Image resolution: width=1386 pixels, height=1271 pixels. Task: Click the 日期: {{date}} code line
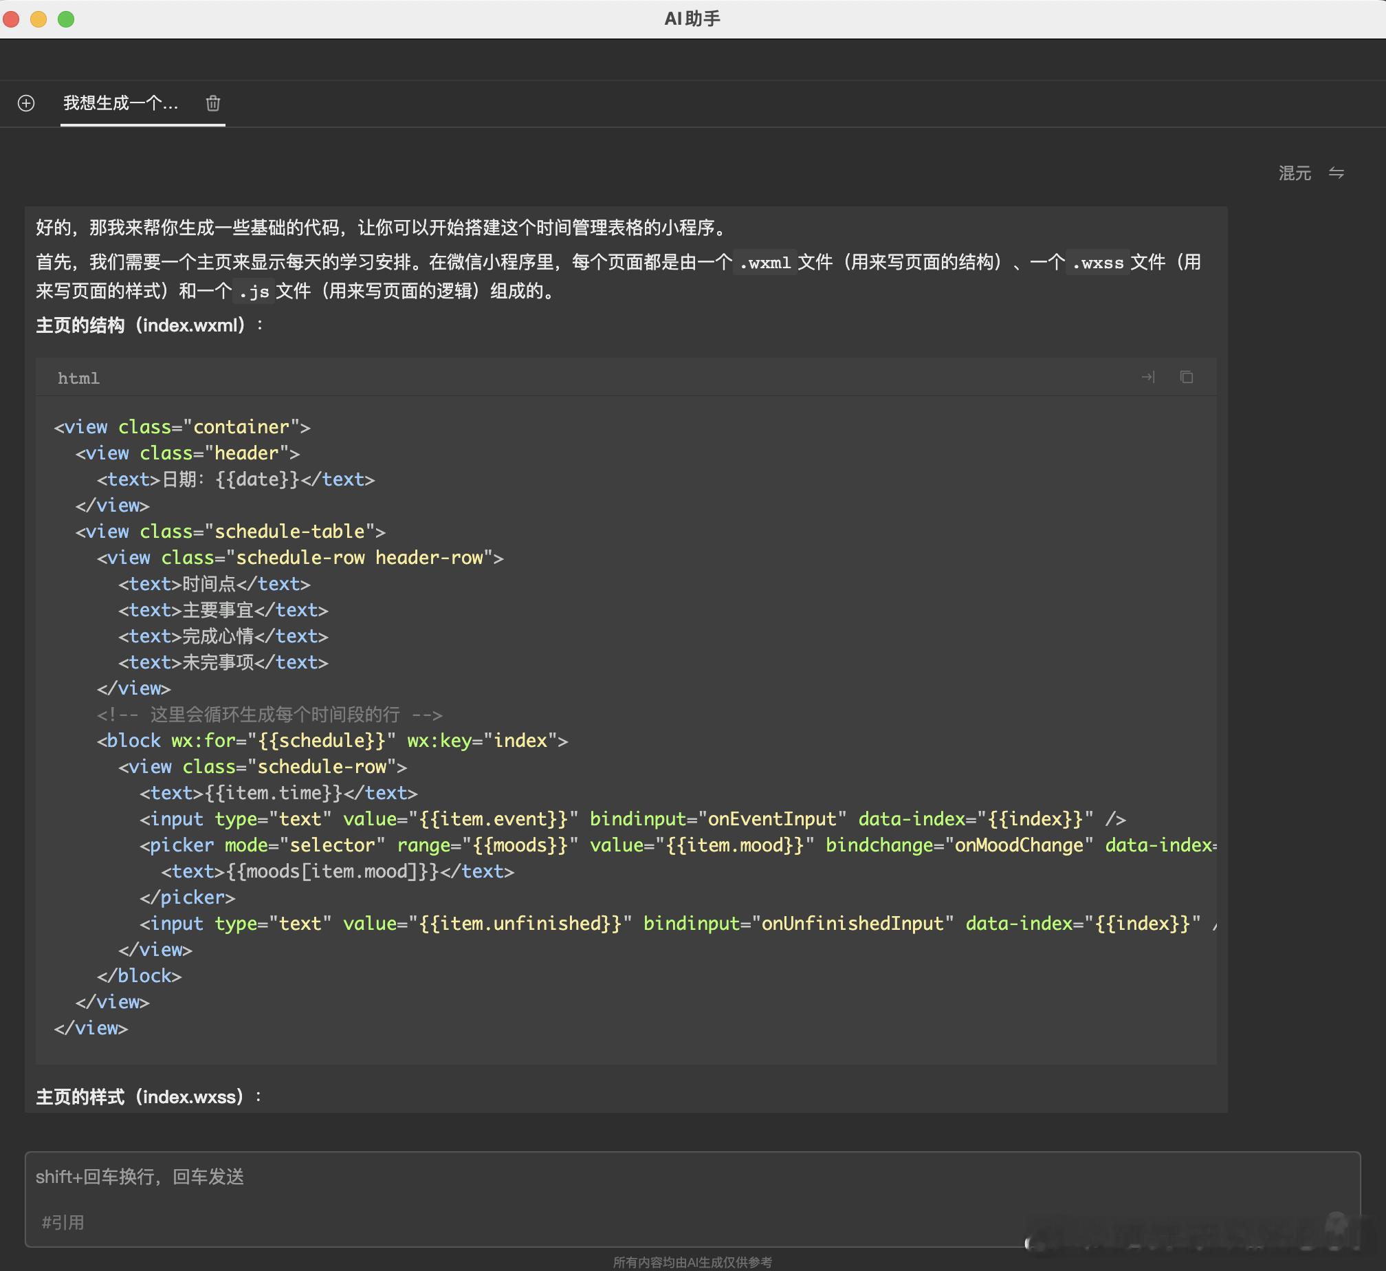point(236,479)
